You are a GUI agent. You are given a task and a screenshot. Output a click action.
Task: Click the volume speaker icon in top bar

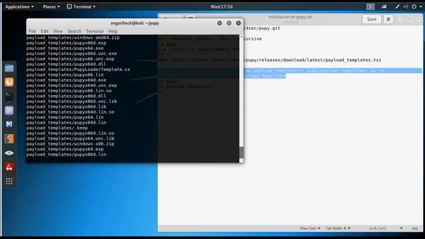(x=406, y=7)
